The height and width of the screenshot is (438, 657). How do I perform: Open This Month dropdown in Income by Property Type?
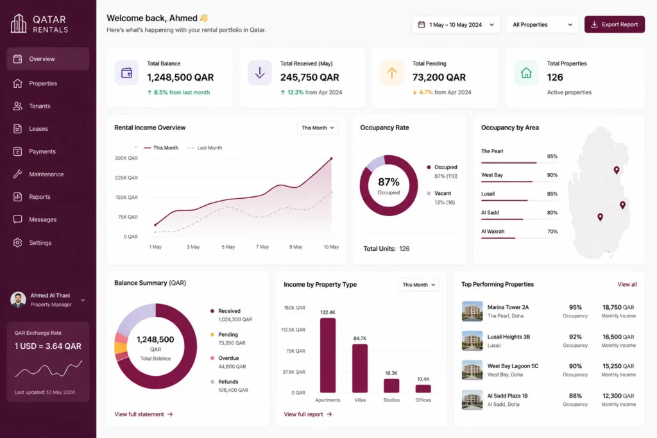pyautogui.click(x=418, y=285)
